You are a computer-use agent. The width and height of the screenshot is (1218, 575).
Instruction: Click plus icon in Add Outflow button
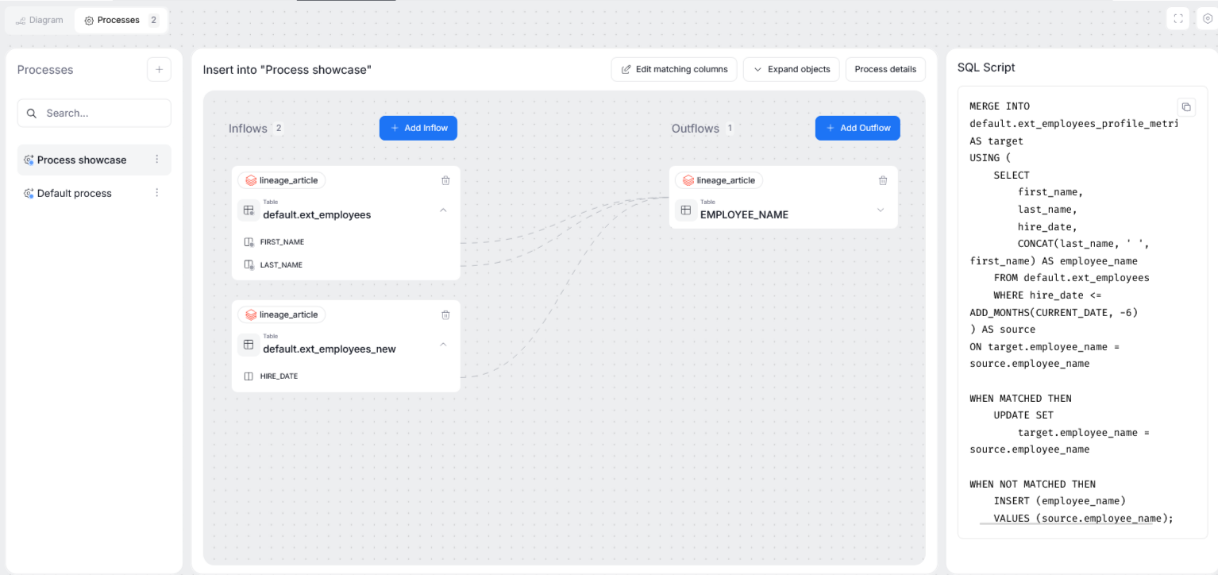831,128
